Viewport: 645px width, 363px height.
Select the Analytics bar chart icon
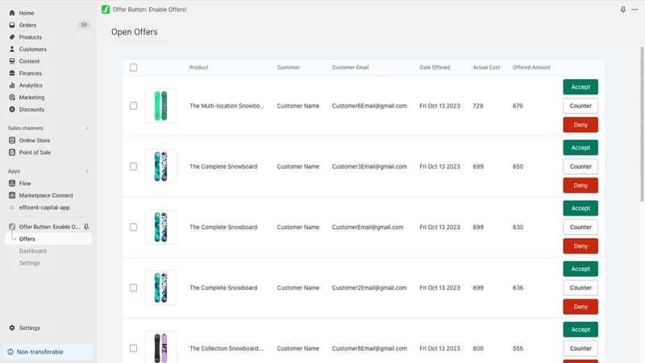coord(12,86)
